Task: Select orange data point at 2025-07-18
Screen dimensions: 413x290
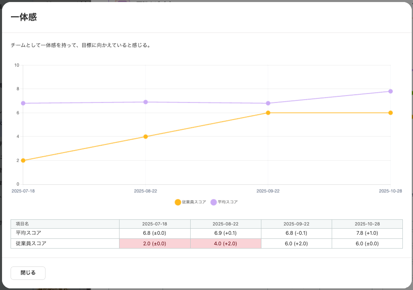Action: tap(23, 160)
